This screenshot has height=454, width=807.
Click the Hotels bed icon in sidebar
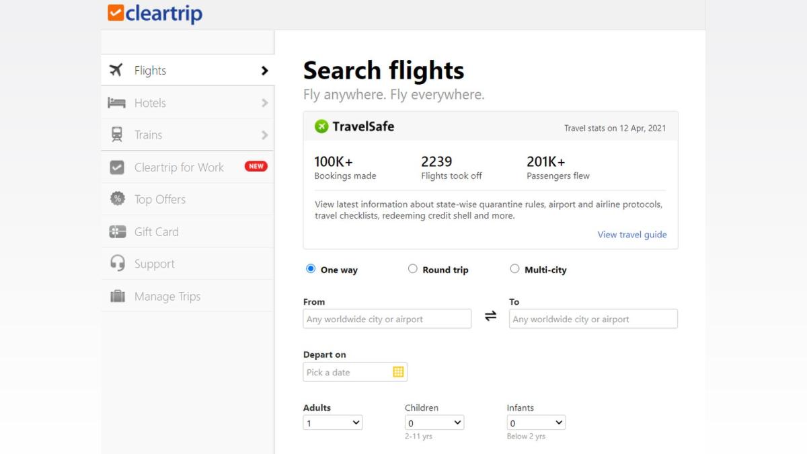[116, 102]
